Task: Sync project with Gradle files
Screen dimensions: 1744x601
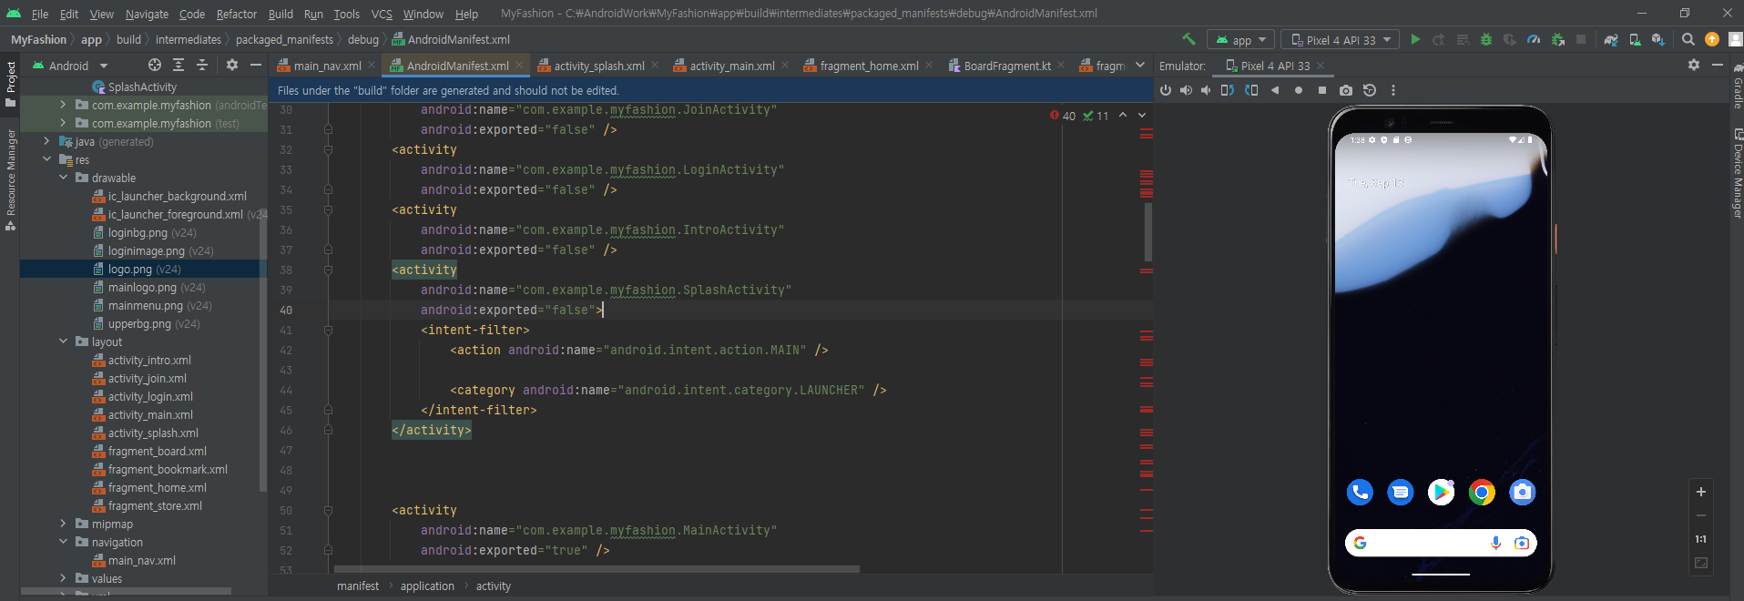Action: point(1611,39)
